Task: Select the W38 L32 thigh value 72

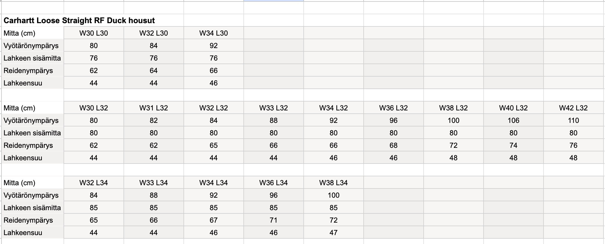Action: tap(453, 145)
